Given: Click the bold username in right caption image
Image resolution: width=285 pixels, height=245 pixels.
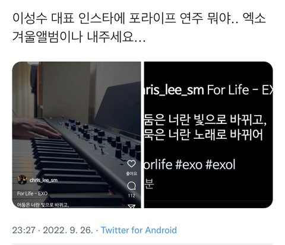Looking at the screenshot, I should point(174,90).
